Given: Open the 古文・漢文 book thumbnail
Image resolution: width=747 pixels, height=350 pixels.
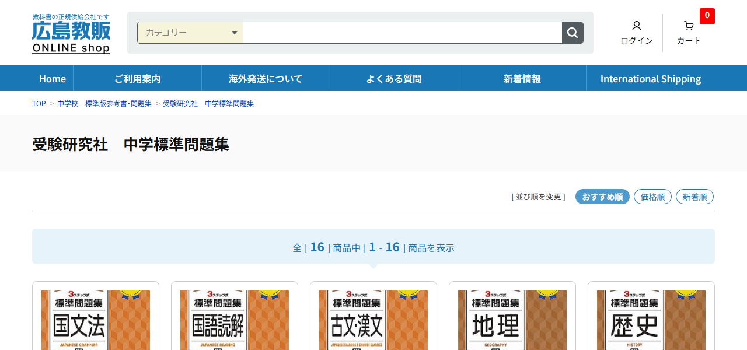Looking at the screenshot, I should tap(373, 320).
